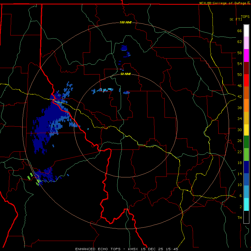Click the 66 value on the legend
Viewport: 251px width, 251px height.
[x=240, y=31]
